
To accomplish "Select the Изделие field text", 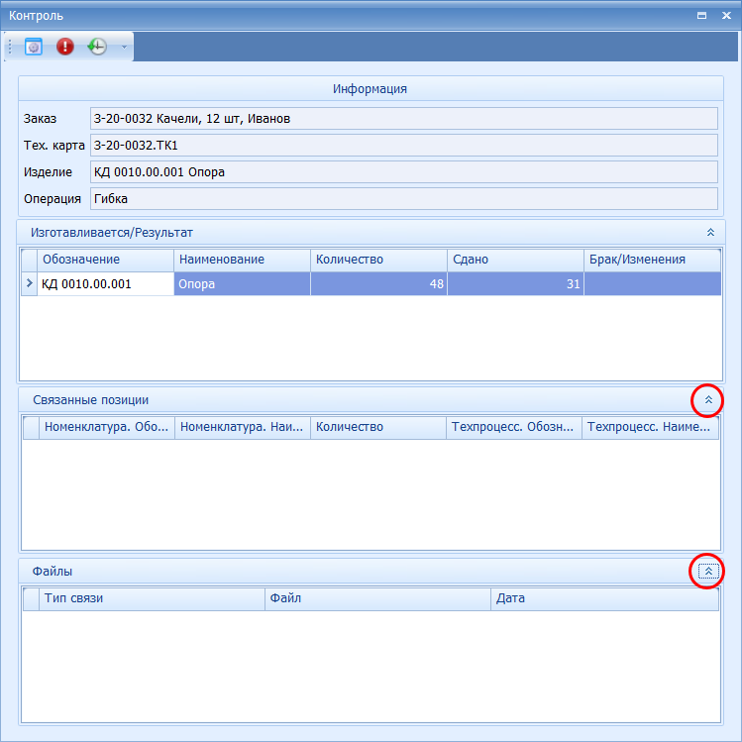I will coord(403,172).
